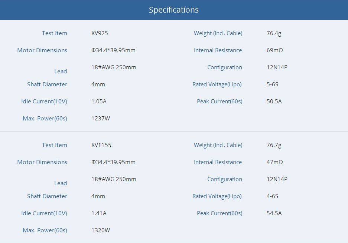The height and width of the screenshot is (243, 348).
Task: Select the KV1155 test item value
Action: (x=101, y=145)
